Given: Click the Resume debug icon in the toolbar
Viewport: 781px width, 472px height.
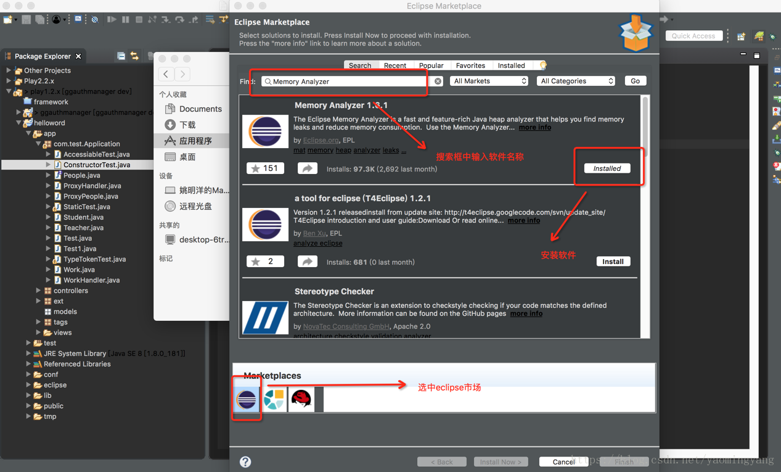Looking at the screenshot, I should click(113, 19).
